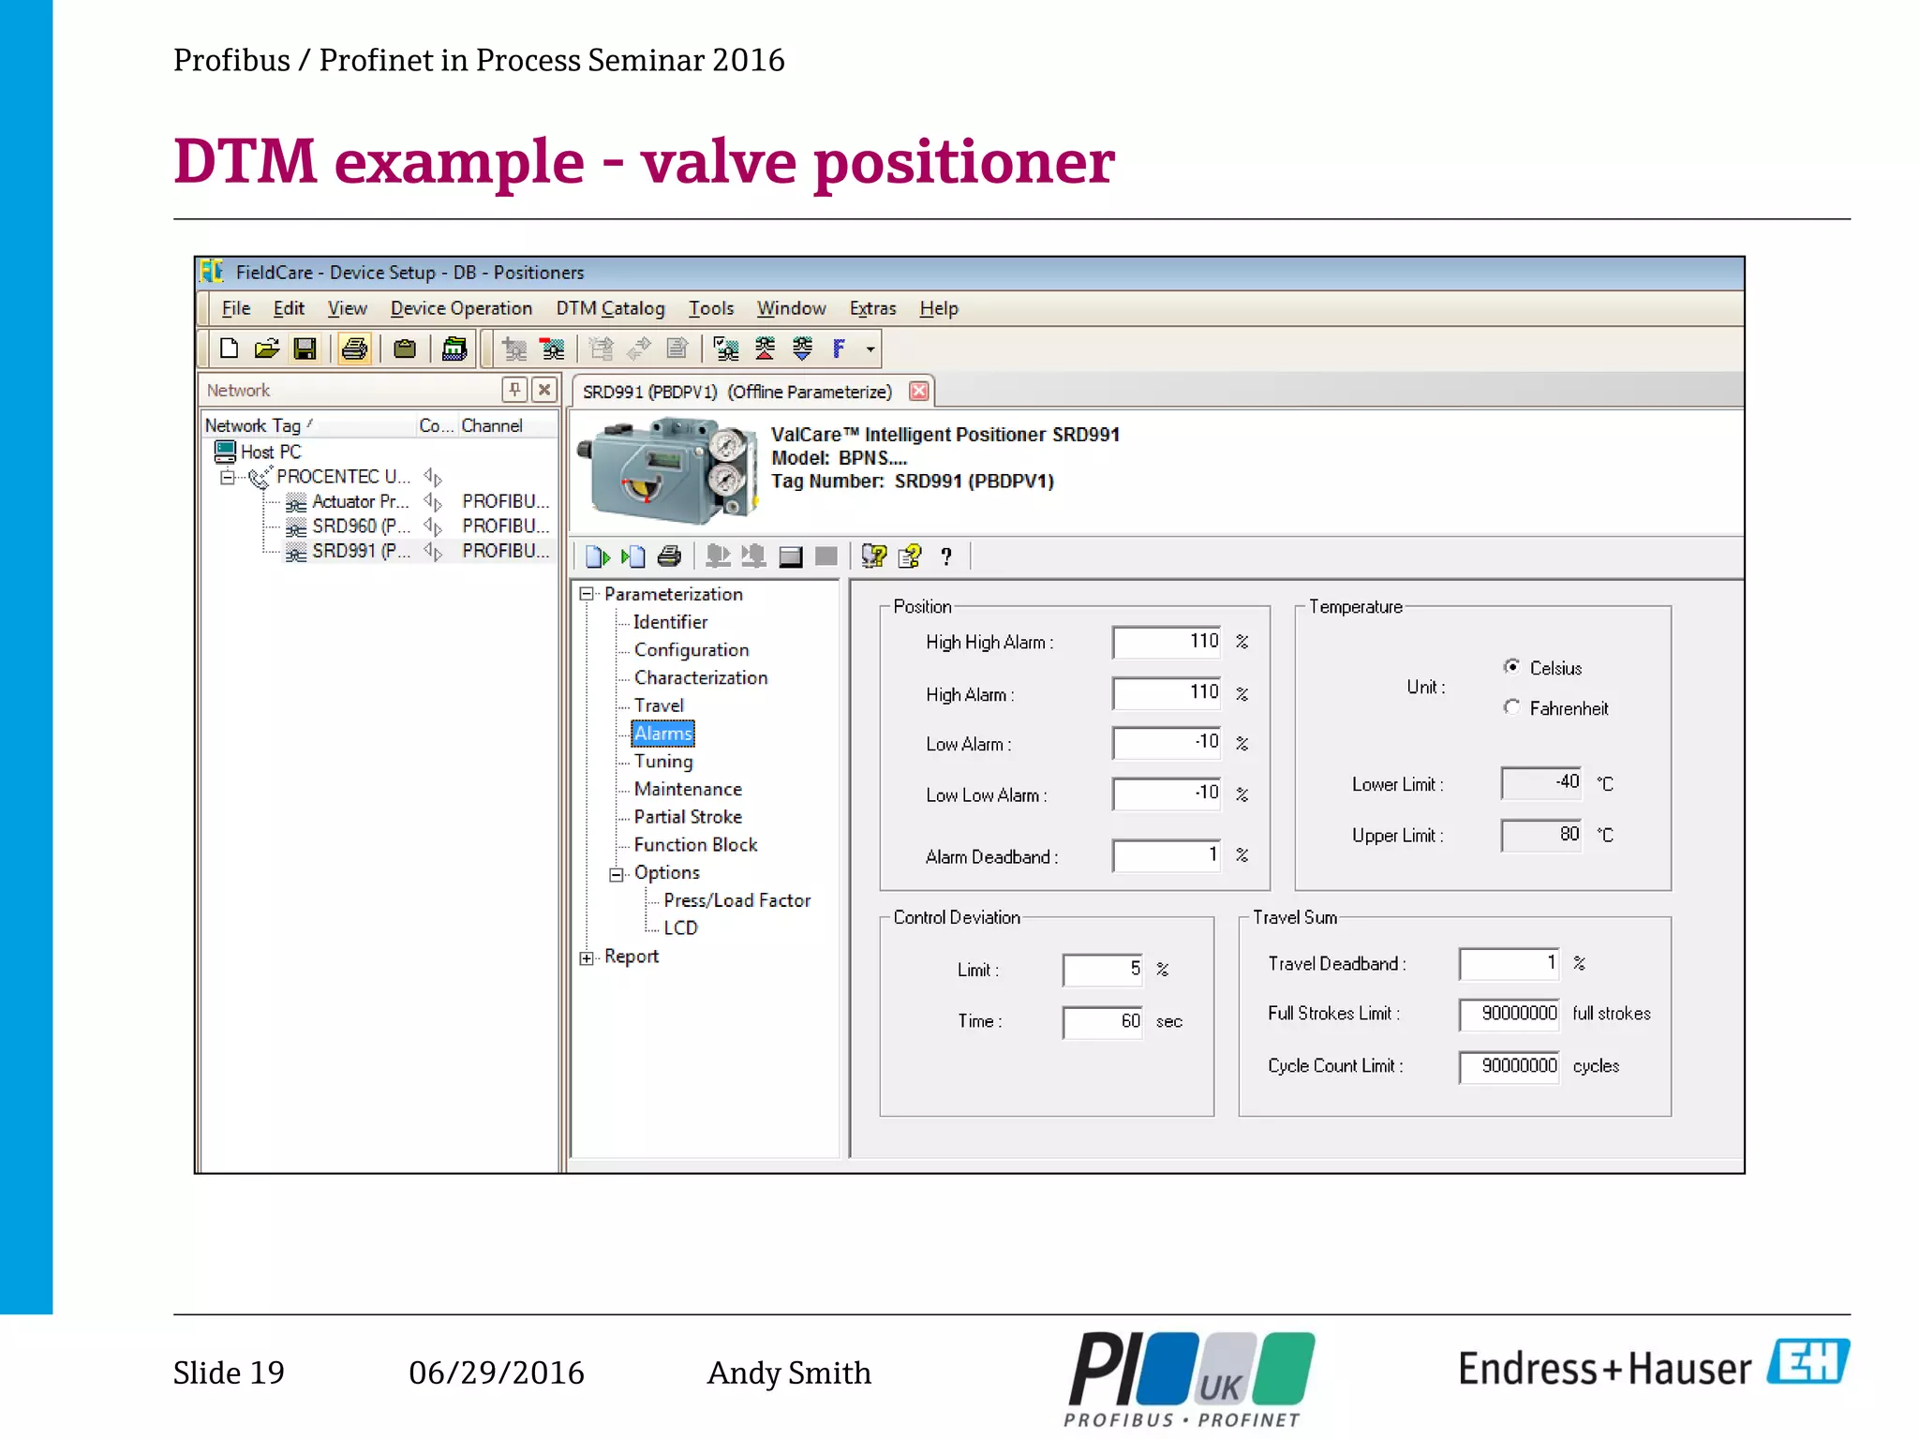Open the Extras menu
Viewport: 1919px width, 1439px height.
click(x=872, y=308)
